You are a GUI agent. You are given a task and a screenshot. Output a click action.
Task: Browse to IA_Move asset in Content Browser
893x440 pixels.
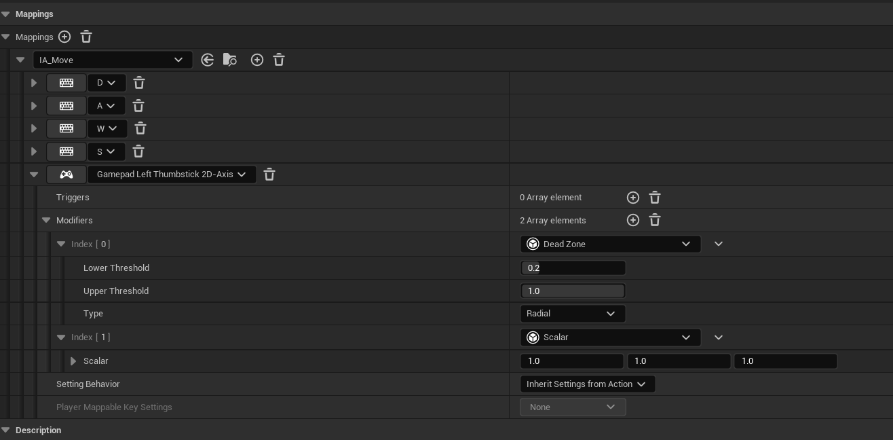click(x=230, y=60)
